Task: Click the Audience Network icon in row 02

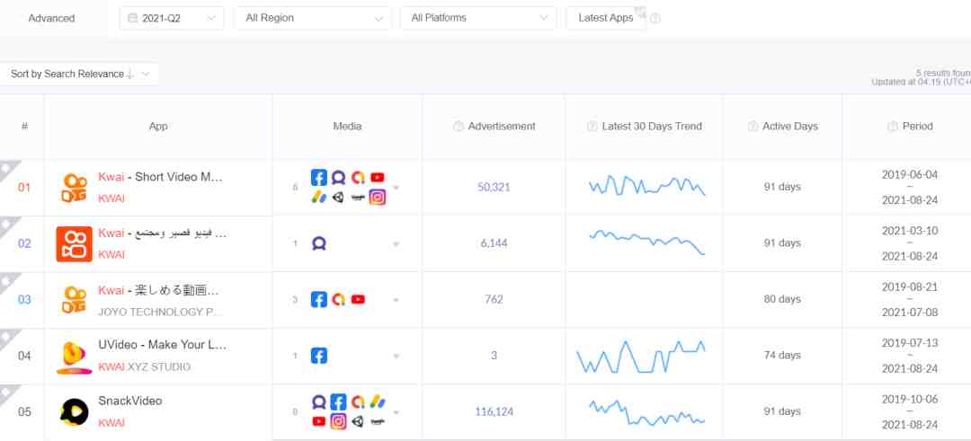Action: click(x=319, y=243)
